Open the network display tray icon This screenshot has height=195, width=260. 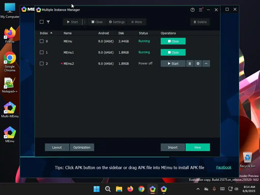[230, 189]
